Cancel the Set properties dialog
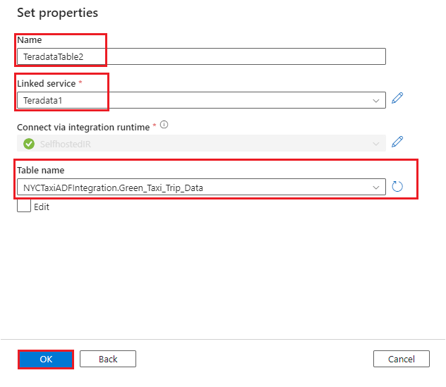Image resolution: width=446 pixels, height=387 pixels. pyautogui.click(x=402, y=359)
